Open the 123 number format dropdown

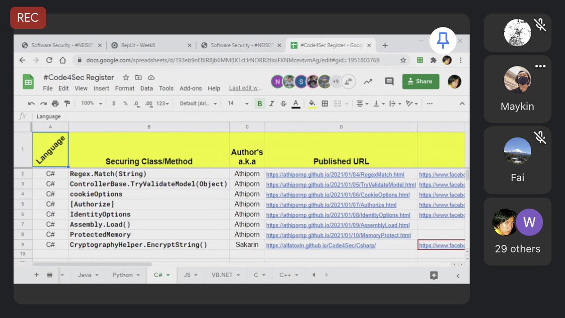click(162, 104)
